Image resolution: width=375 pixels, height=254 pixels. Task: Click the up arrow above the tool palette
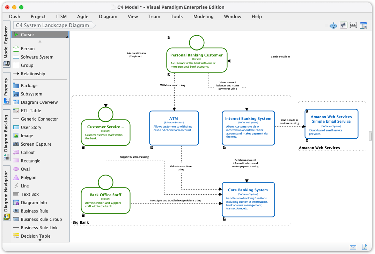(39, 41)
